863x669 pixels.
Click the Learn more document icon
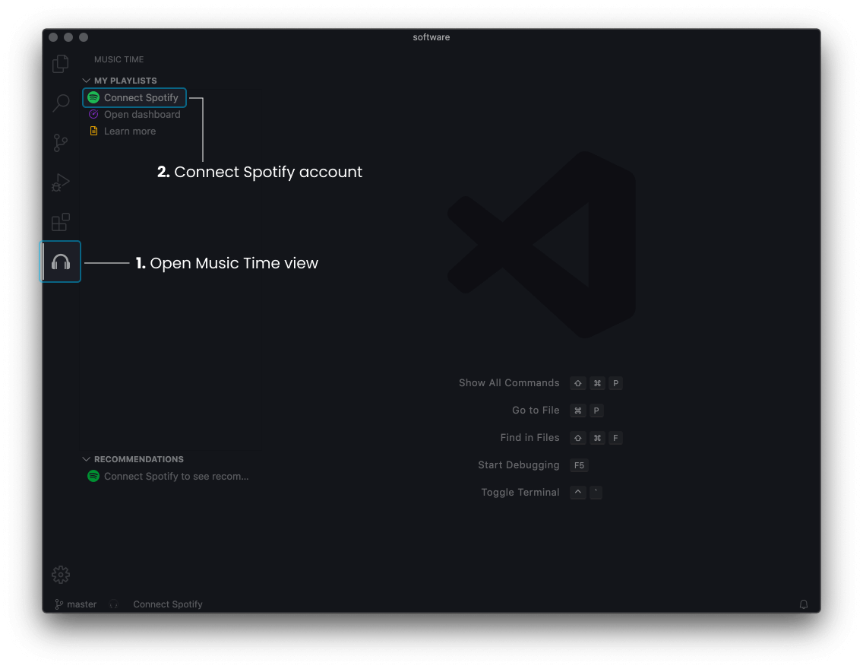pos(93,131)
